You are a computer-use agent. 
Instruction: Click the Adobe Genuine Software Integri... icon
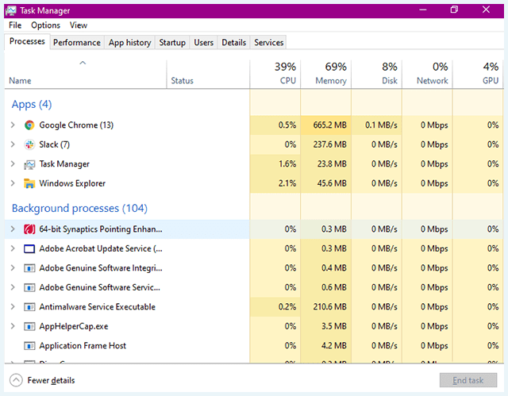point(29,268)
